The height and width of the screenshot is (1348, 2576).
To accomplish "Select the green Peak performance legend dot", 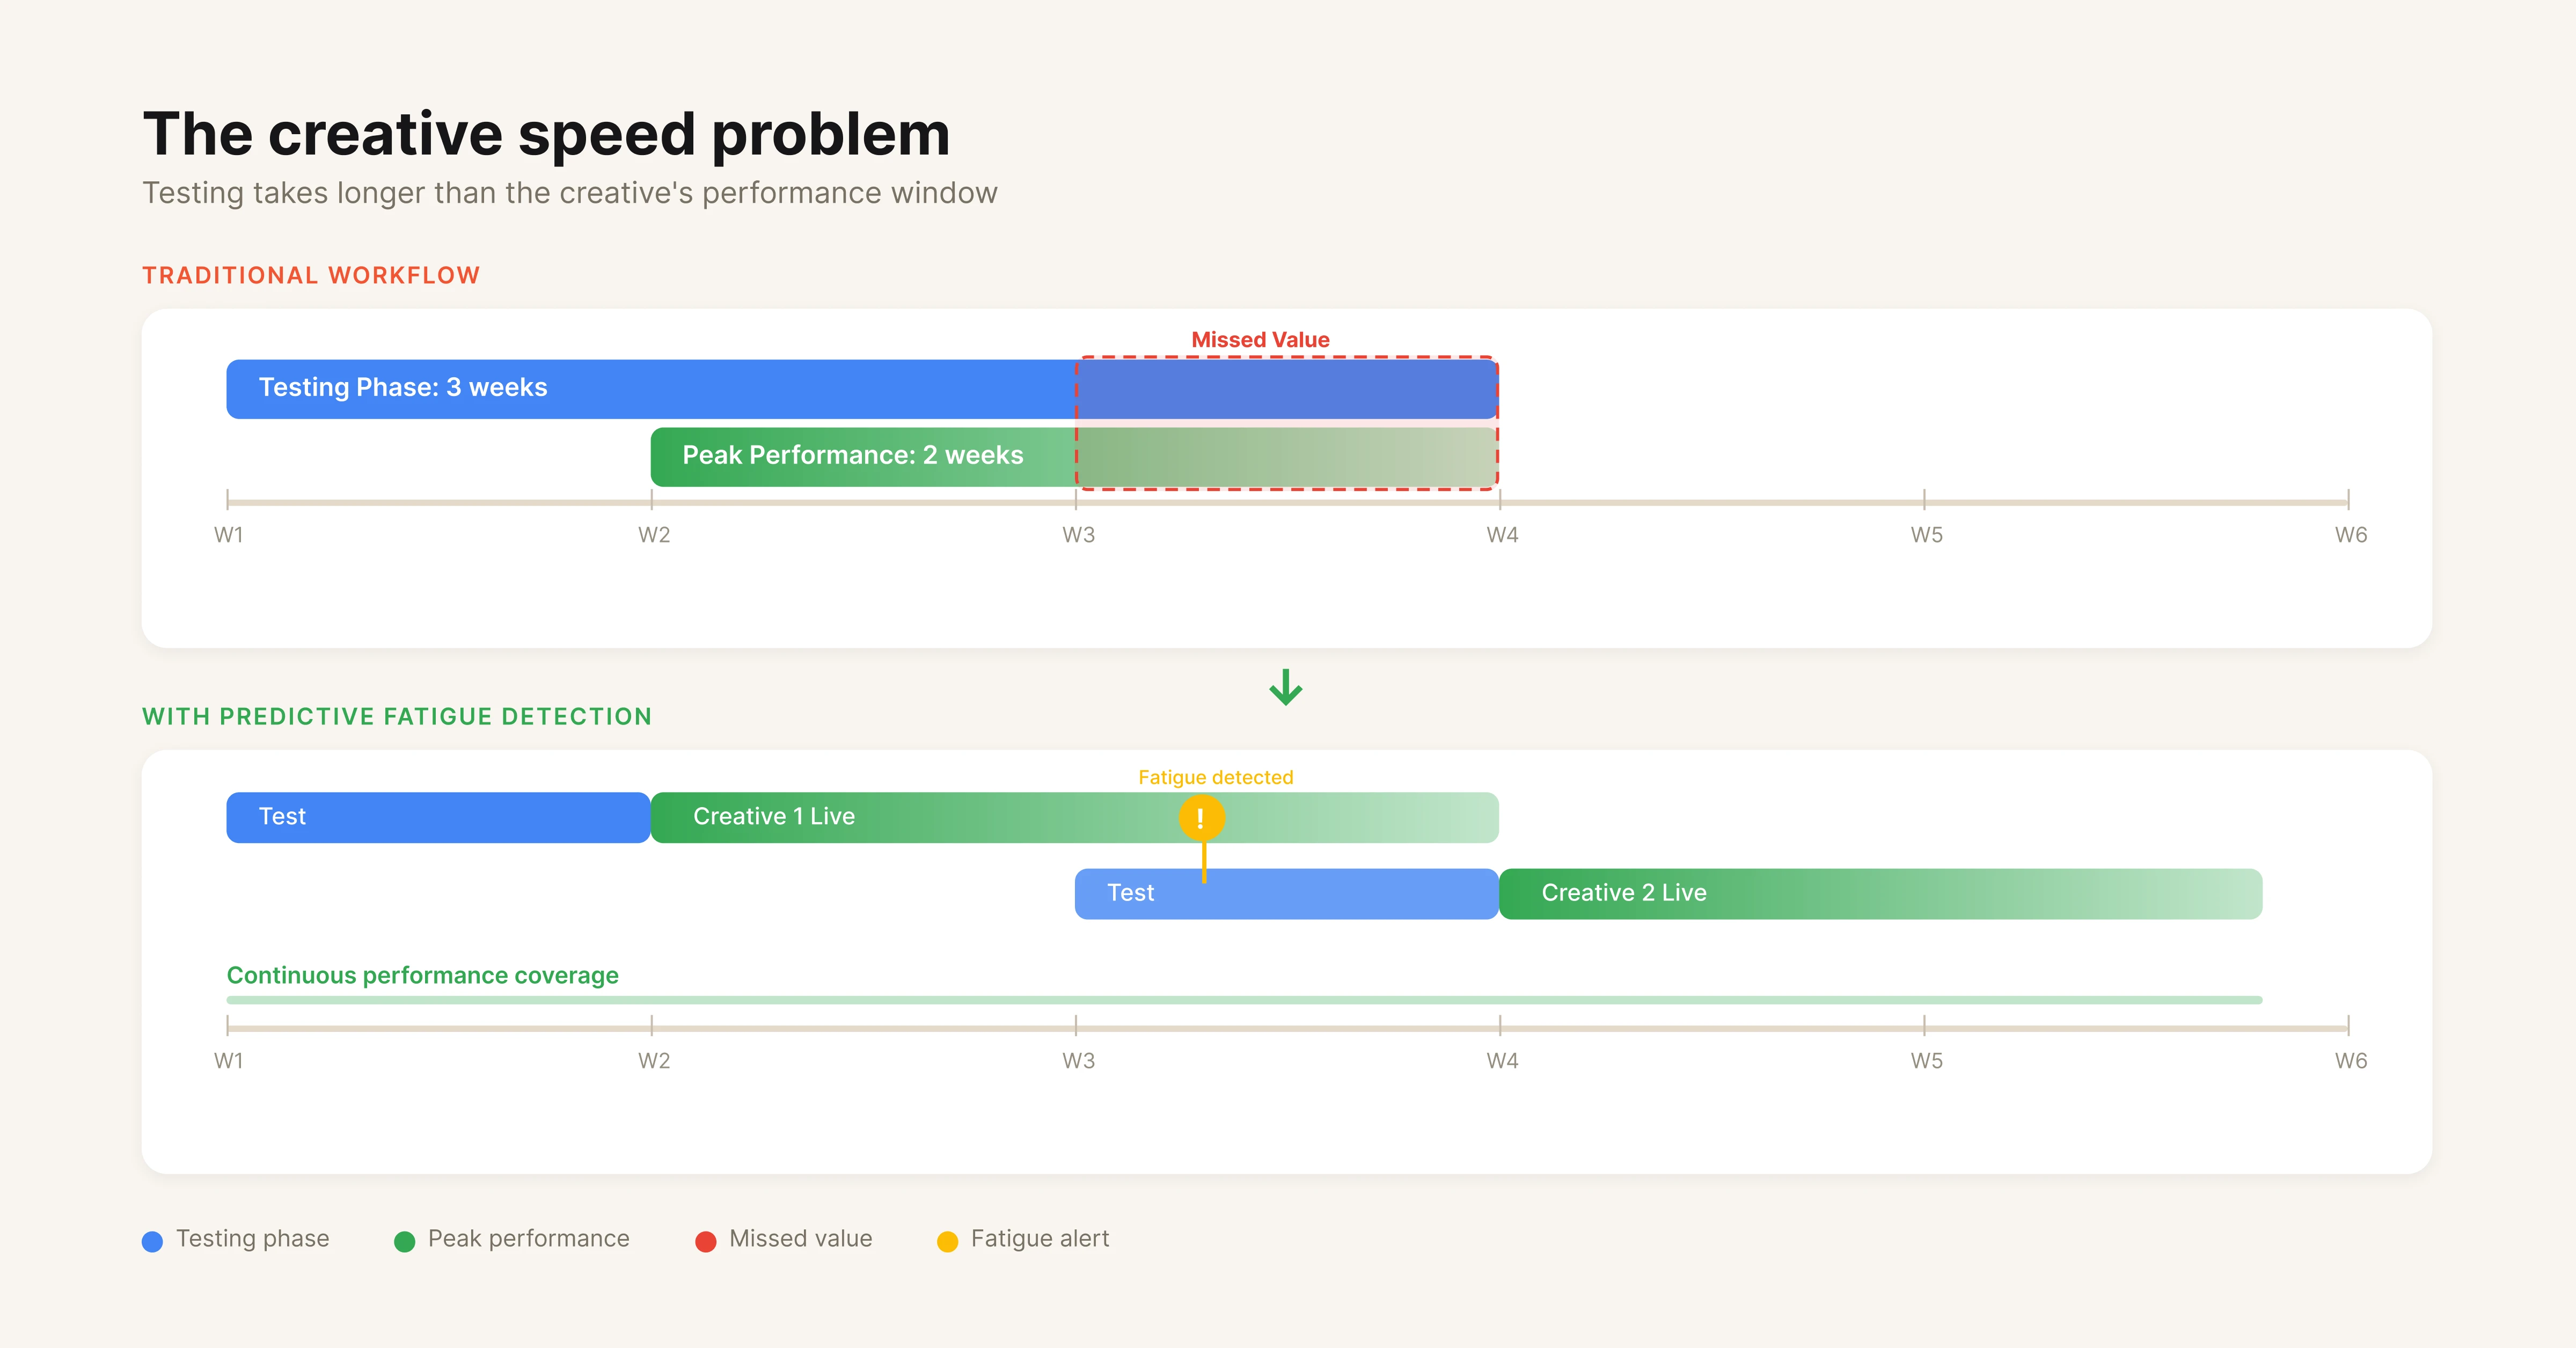I will click(x=405, y=1240).
